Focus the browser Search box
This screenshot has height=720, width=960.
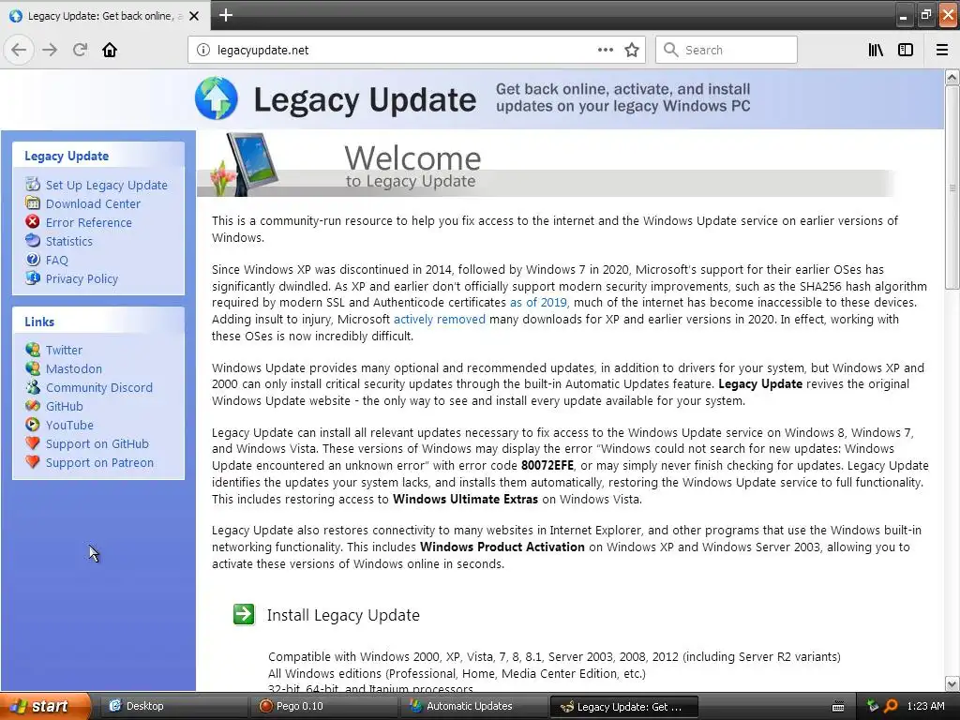[x=727, y=50]
